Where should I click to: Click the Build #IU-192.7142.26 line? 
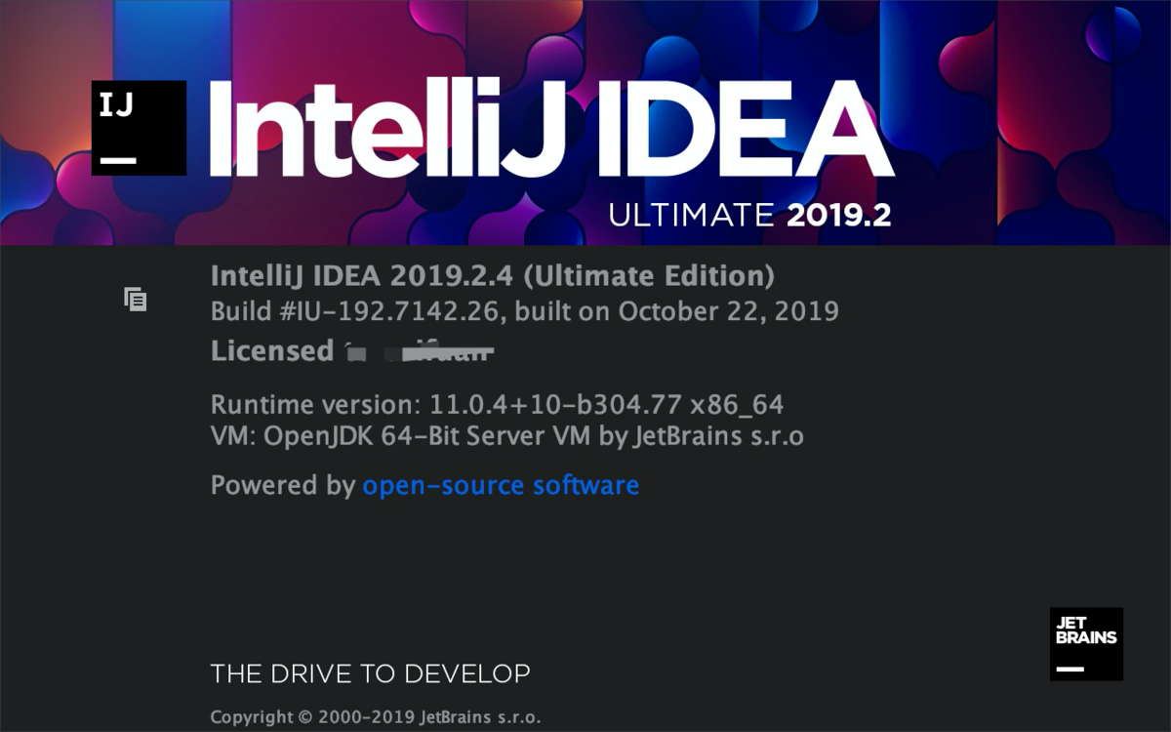click(525, 311)
